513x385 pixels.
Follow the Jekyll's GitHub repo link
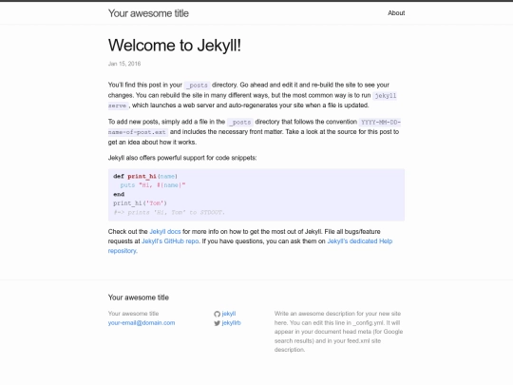coord(170,241)
